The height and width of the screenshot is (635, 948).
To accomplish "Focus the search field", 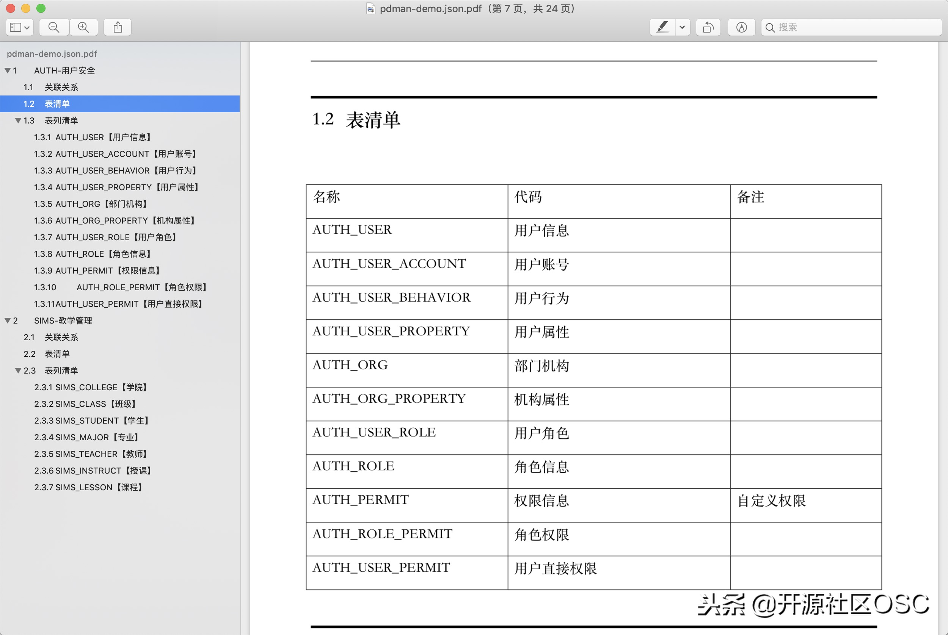I will coord(851,27).
